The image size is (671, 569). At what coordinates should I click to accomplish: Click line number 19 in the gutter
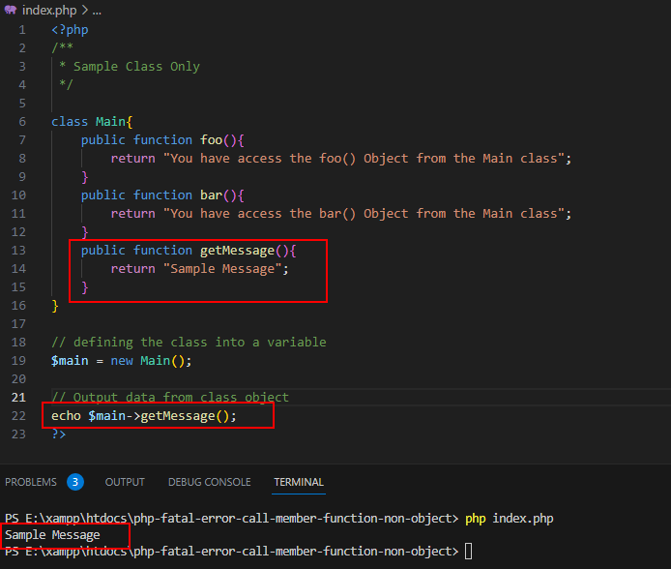pos(18,361)
